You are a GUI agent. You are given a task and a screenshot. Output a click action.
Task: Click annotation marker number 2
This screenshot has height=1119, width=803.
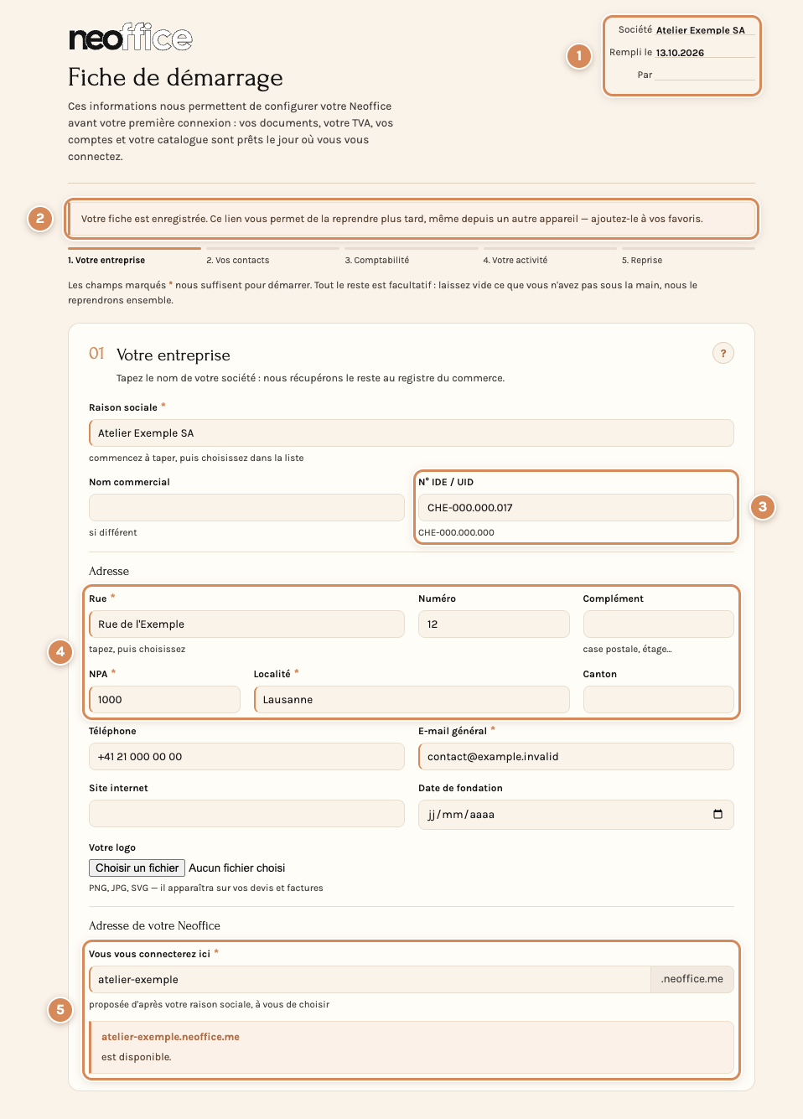(x=40, y=218)
